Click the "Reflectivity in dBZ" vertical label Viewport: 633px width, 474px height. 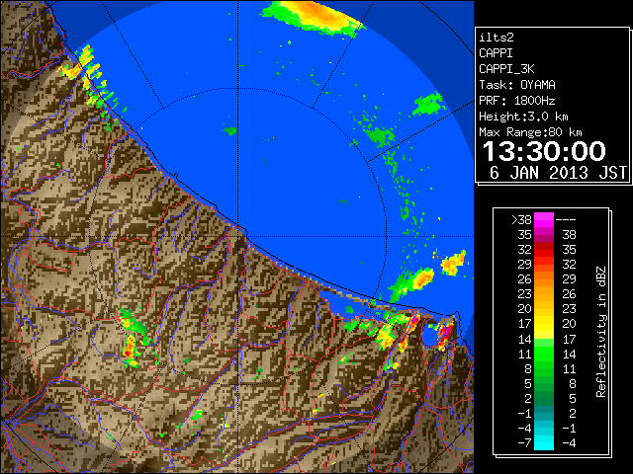pos(601,332)
